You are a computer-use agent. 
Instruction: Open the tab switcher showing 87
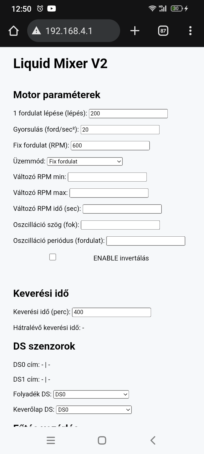click(163, 31)
